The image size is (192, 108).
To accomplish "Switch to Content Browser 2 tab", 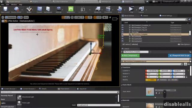I will tap(28, 89).
